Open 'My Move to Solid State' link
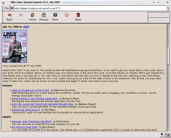This screenshot has width=171, height=138. (25, 127)
